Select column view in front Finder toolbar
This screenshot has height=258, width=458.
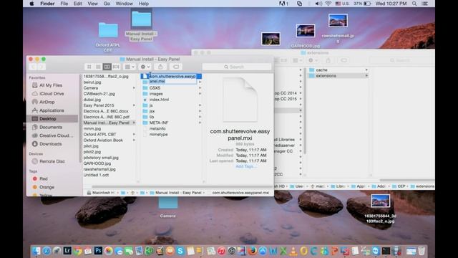click(107, 67)
